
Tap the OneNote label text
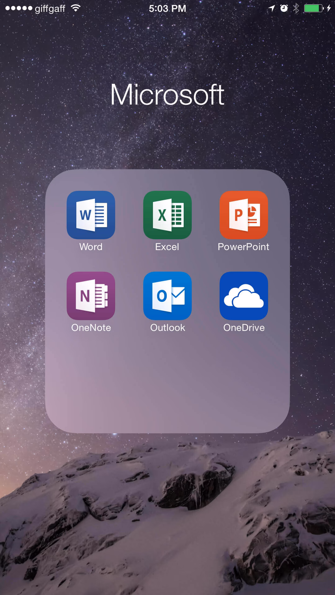tap(91, 328)
